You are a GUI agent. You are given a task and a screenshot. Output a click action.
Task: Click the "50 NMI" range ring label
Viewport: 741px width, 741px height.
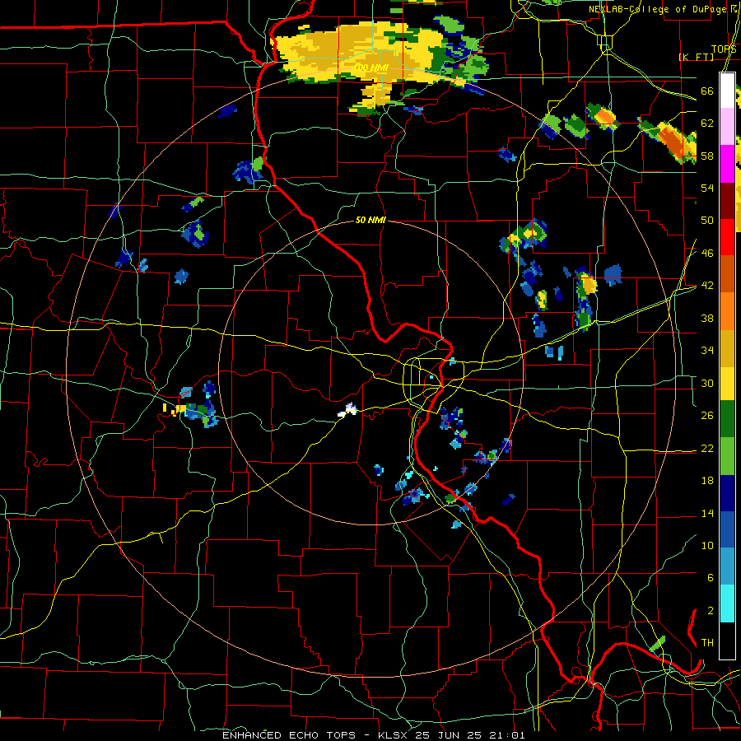(371, 220)
